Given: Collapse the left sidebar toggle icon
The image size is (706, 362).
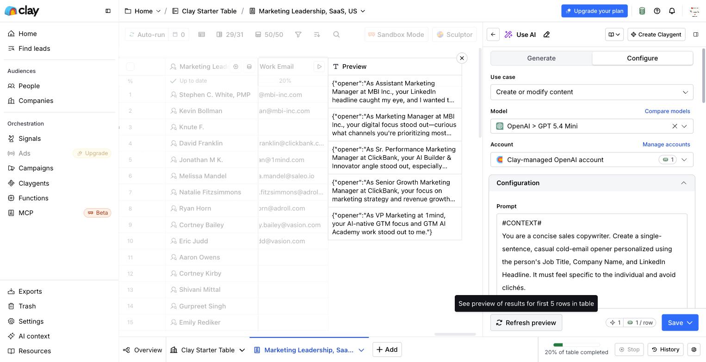Looking at the screenshot, I should [108, 11].
